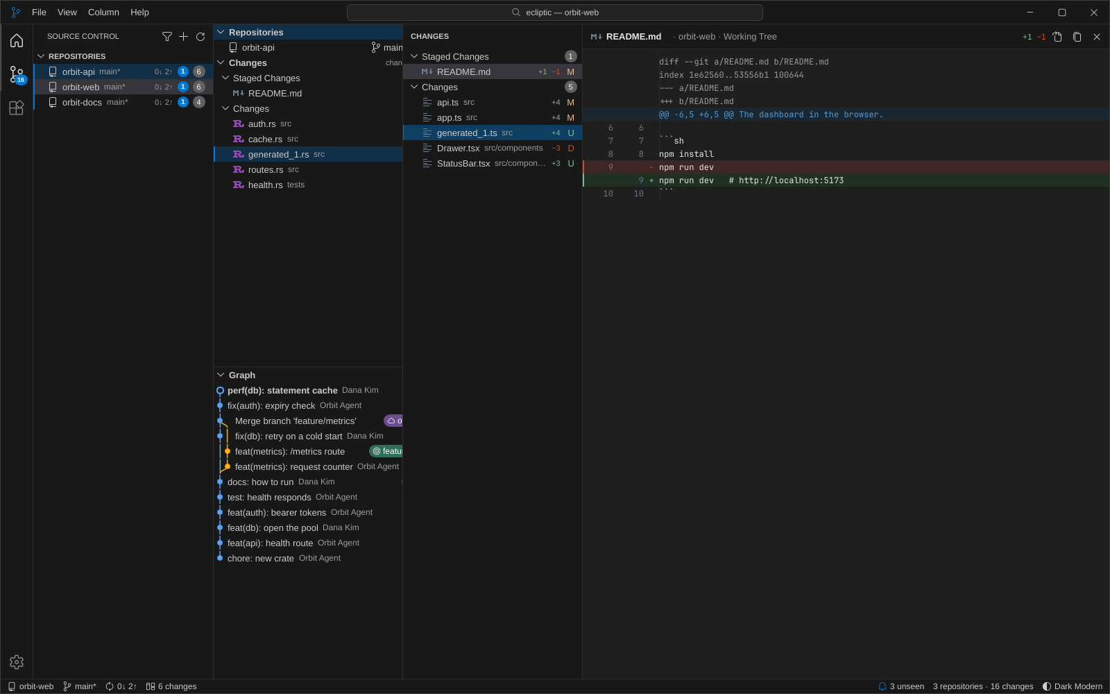Viewport: 1110px width, 694px height.
Task: Click the main* branch in status bar
Action: tap(80, 686)
